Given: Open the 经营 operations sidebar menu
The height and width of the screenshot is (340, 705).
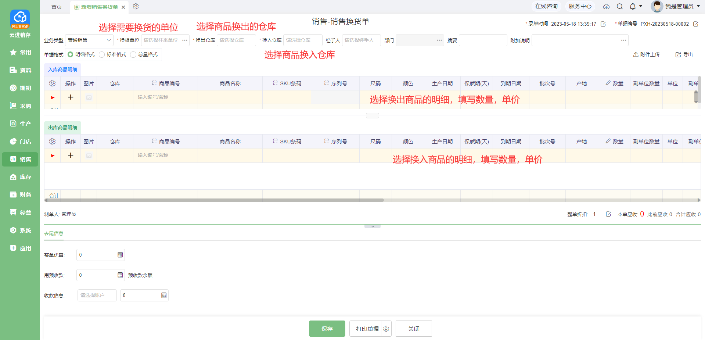Looking at the screenshot, I should [20, 212].
